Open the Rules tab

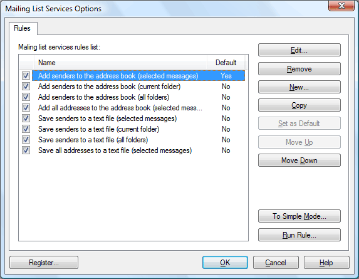(23, 28)
